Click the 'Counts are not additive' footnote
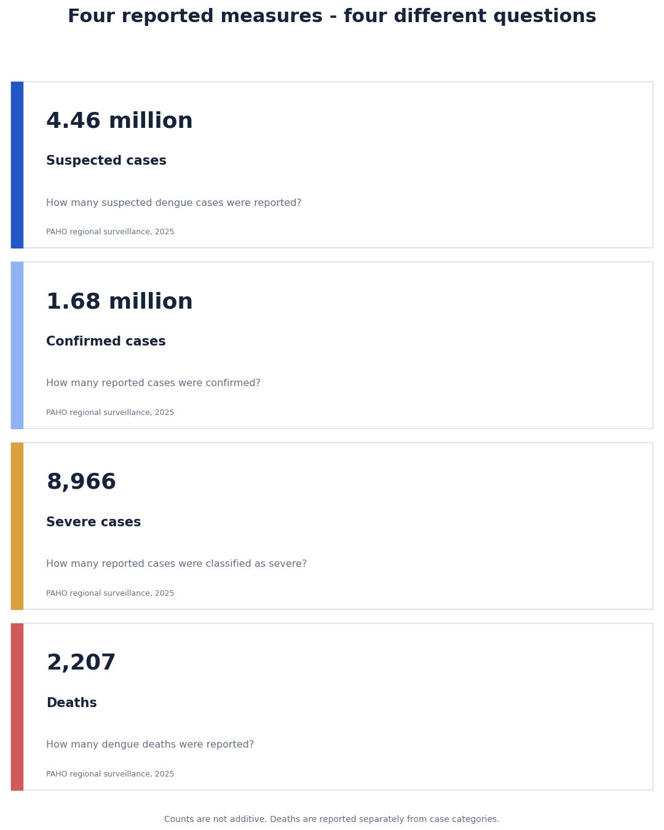The width and height of the screenshot is (664, 830). coord(332,820)
